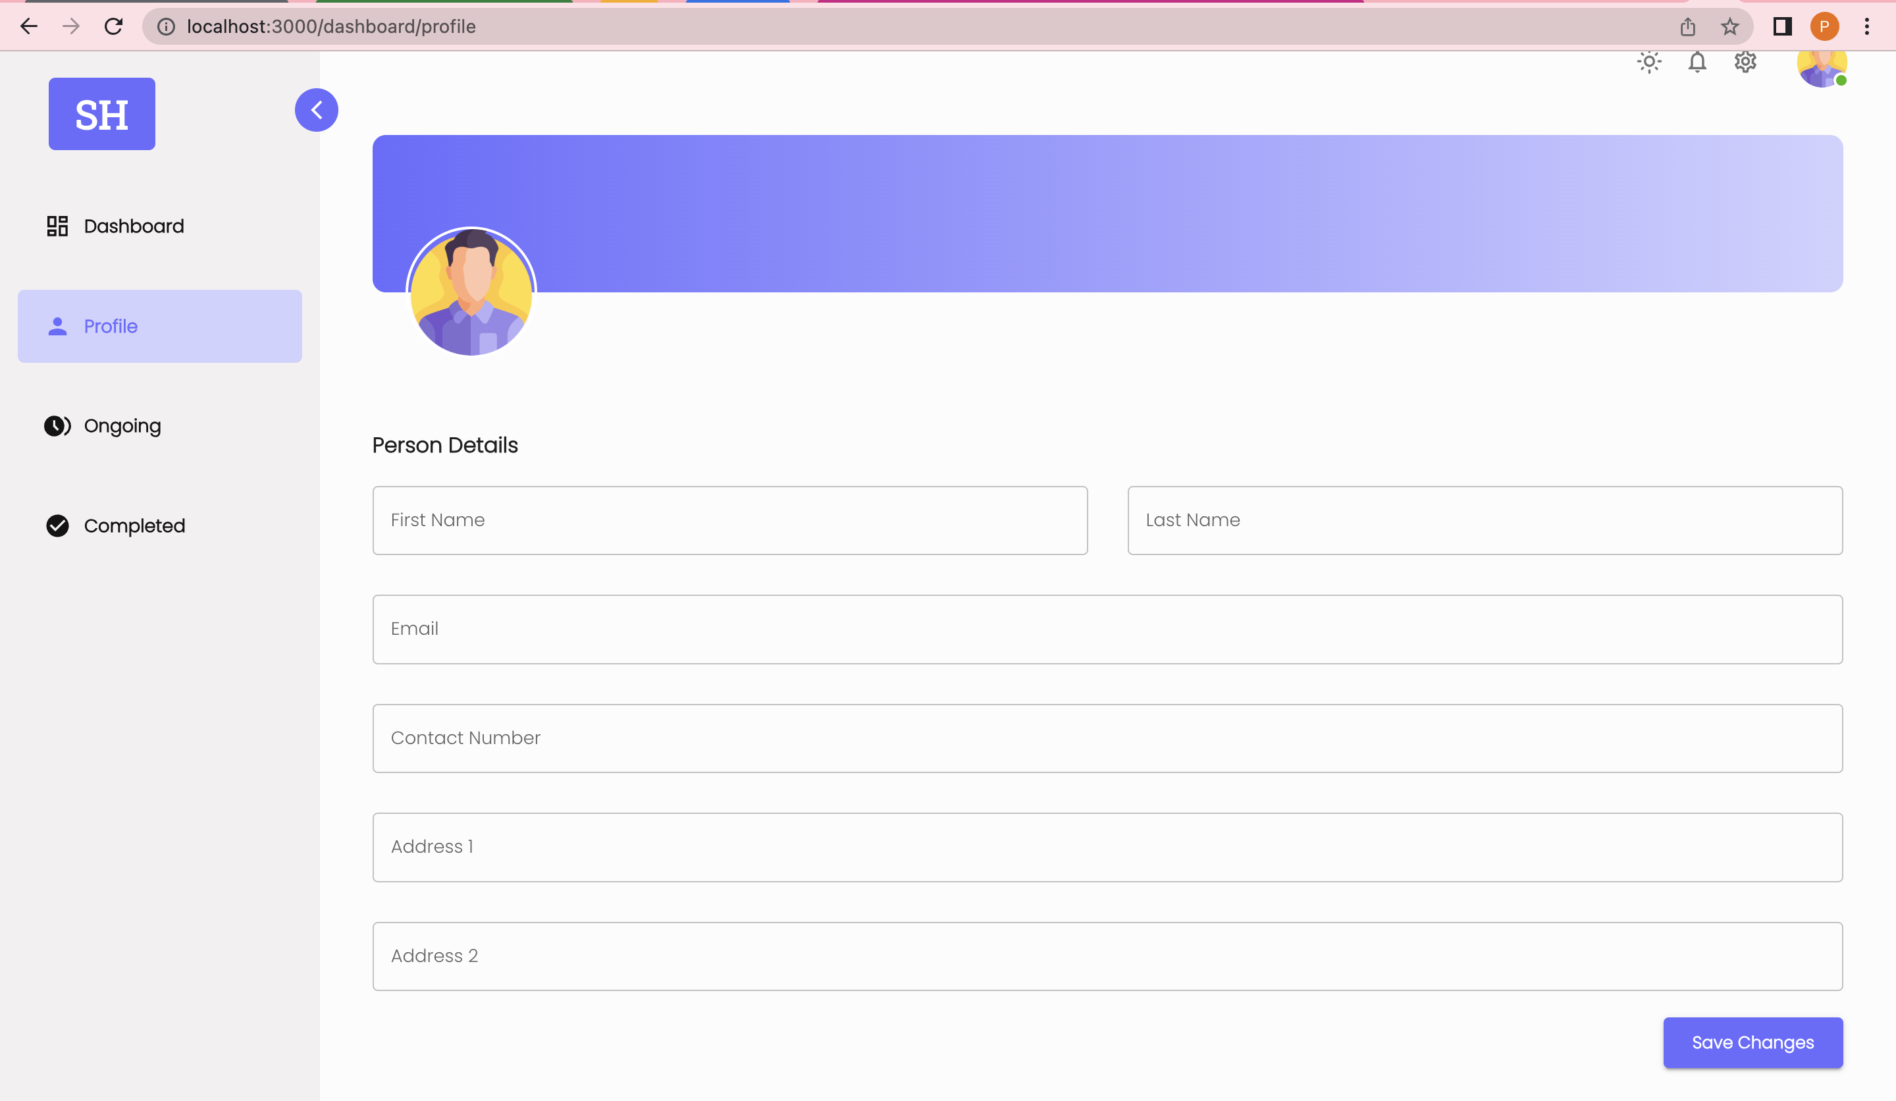Open the user avatar menu
Image resolution: width=1896 pixels, height=1101 pixels.
1822,68
